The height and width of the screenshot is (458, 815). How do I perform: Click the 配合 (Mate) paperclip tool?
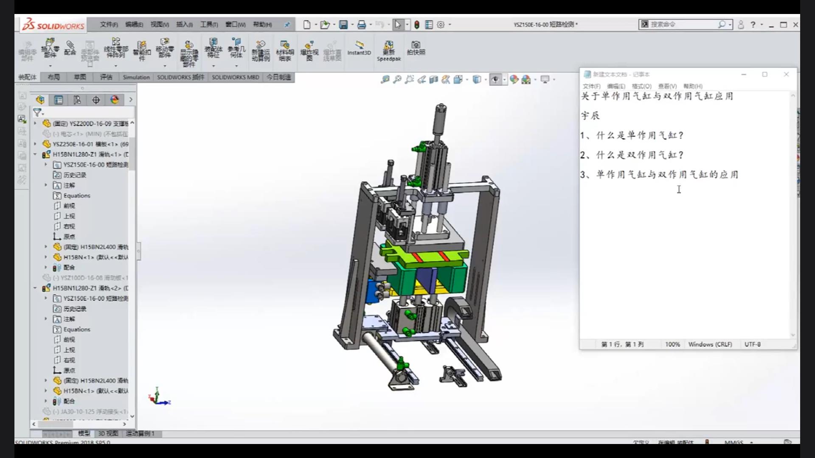pos(70,48)
